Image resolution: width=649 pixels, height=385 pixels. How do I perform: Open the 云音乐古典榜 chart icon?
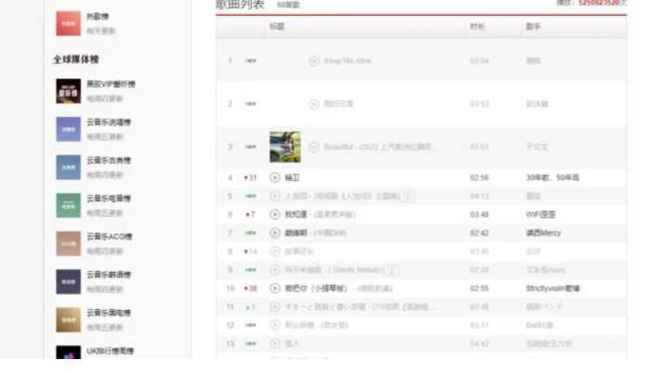(x=68, y=167)
